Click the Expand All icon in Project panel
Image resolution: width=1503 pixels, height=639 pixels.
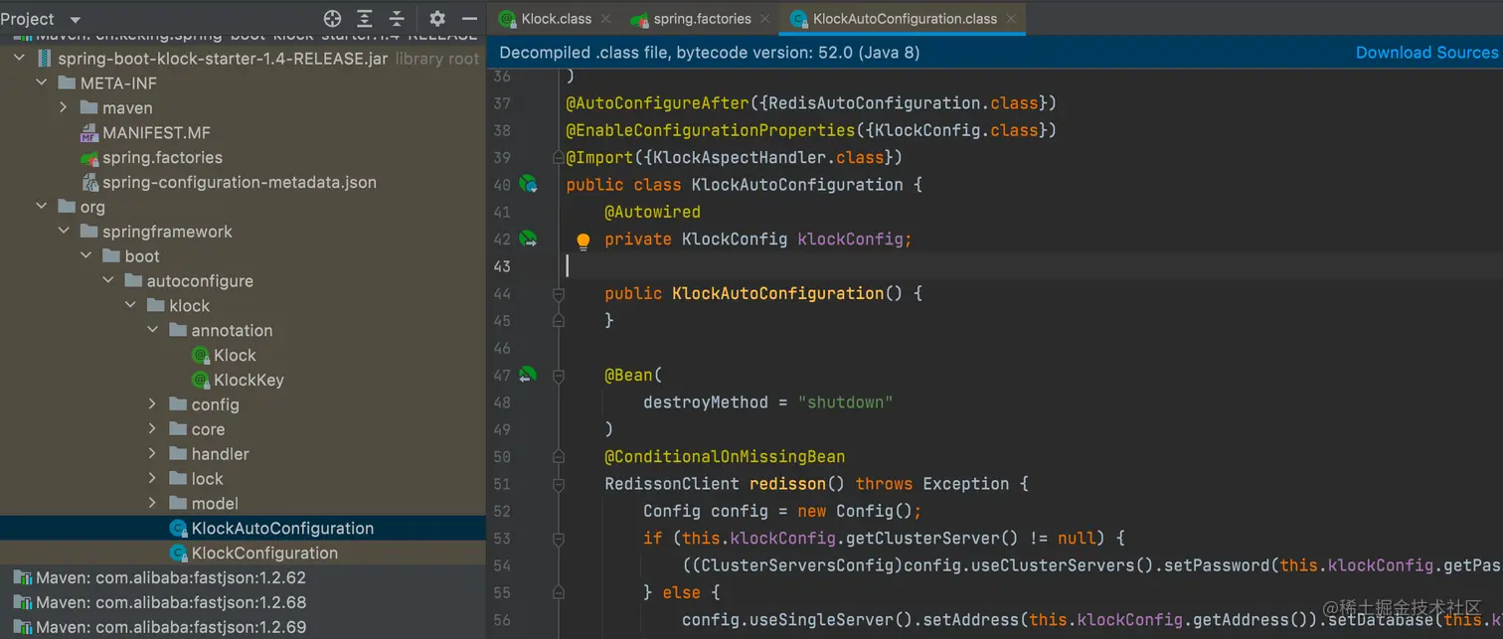click(365, 19)
